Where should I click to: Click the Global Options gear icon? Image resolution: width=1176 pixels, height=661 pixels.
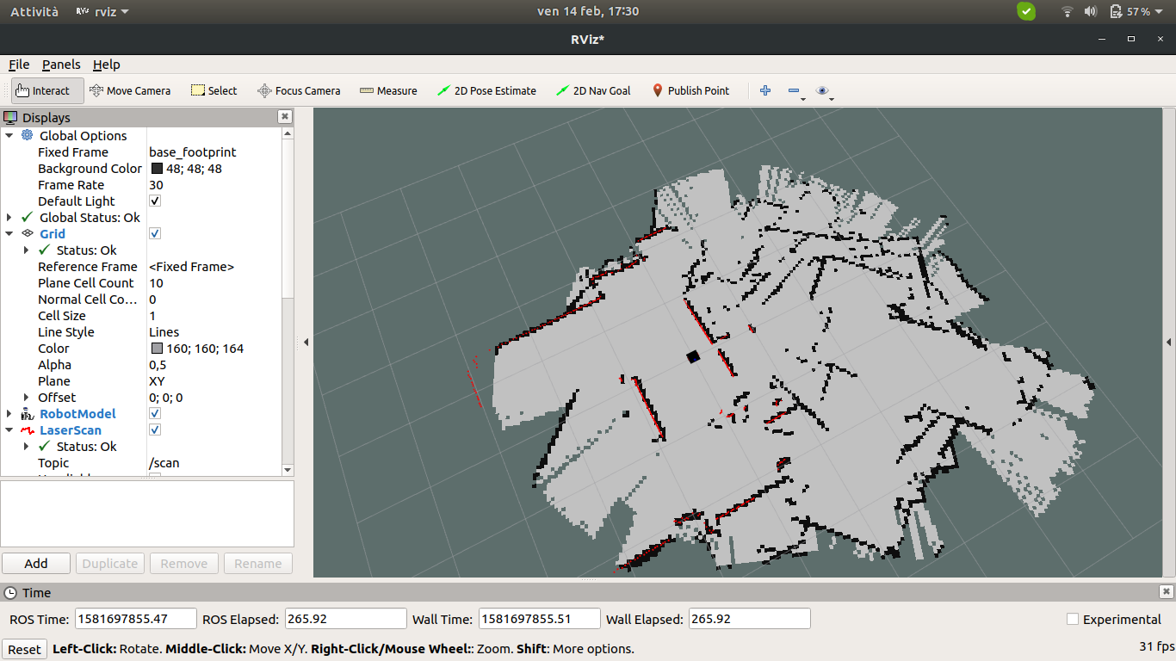point(27,135)
